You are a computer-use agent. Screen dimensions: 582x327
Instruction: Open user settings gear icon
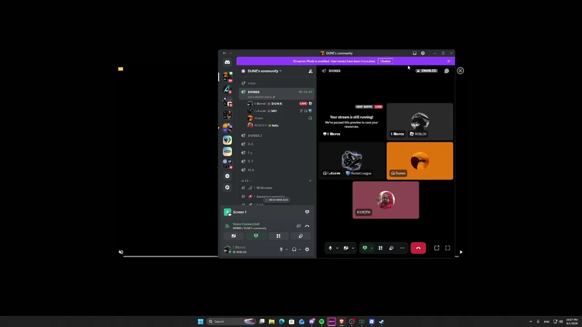(x=307, y=249)
